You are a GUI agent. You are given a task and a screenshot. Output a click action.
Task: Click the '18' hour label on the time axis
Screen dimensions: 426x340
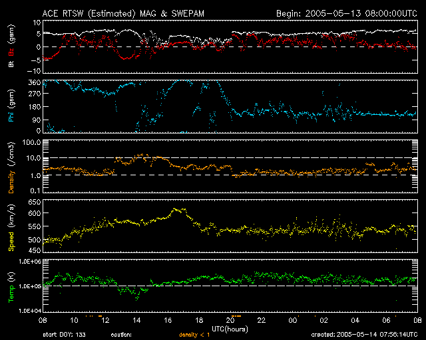coord(199,320)
